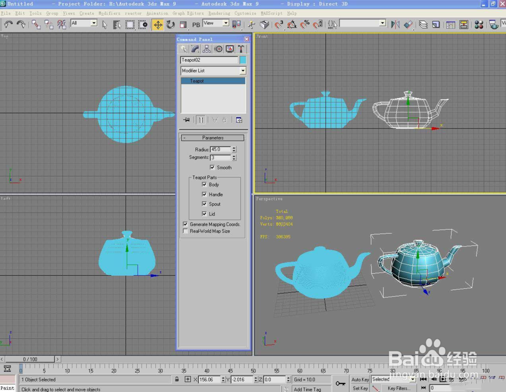This screenshot has height=392, width=506.
Task: Toggle the 3D Snaps icon
Action: coord(279,24)
